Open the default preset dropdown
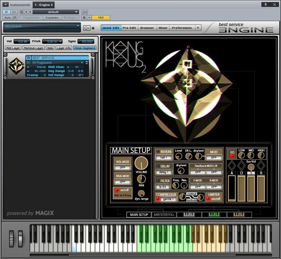The height and width of the screenshot is (259, 281). (x=56, y=12)
